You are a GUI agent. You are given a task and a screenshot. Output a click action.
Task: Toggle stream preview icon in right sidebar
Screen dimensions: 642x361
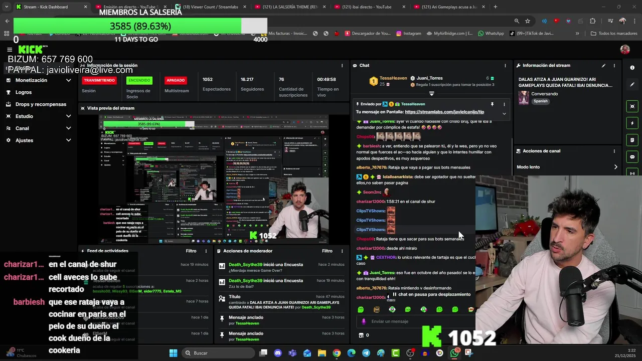(632, 106)
